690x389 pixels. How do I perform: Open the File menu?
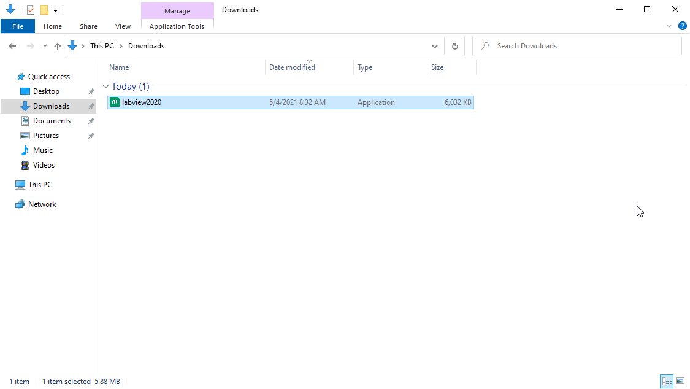click(18, 26)
